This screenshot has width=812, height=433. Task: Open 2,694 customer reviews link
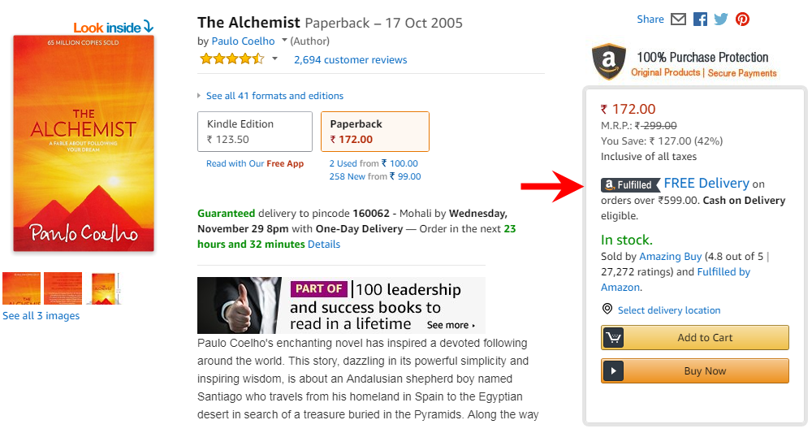[350, 59]
